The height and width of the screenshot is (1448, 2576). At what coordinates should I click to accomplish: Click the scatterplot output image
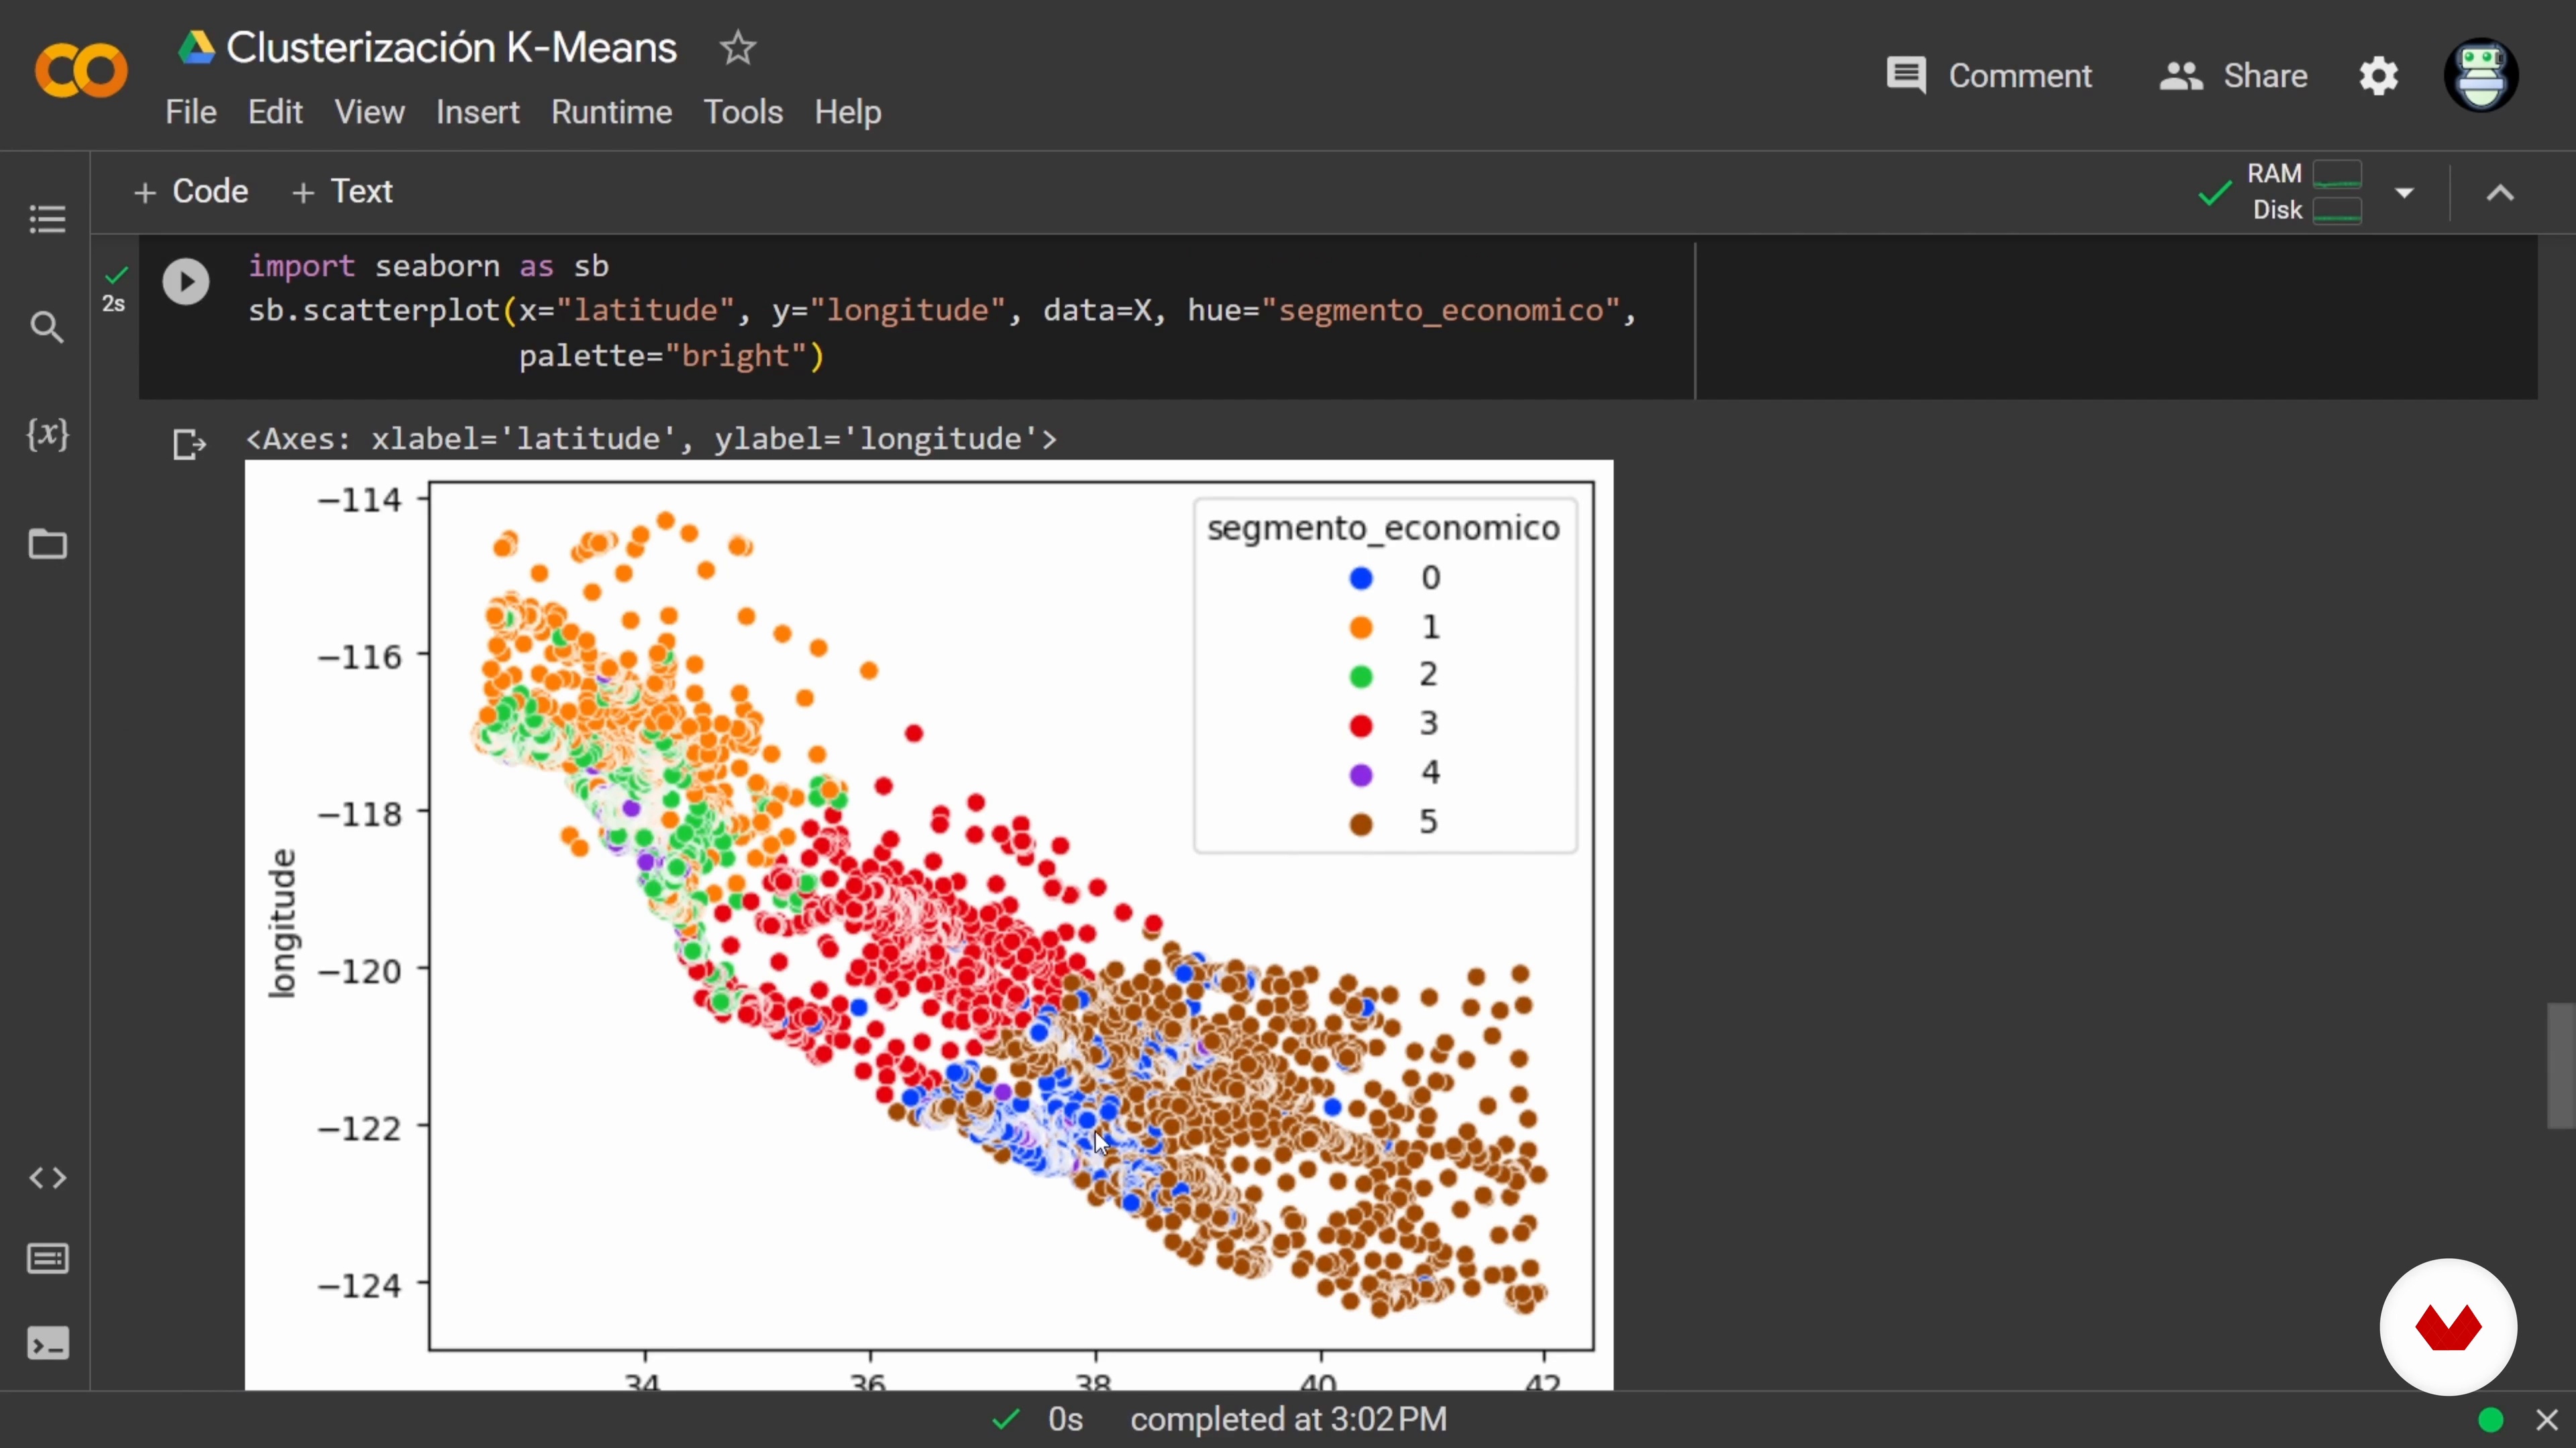[929, 924]
